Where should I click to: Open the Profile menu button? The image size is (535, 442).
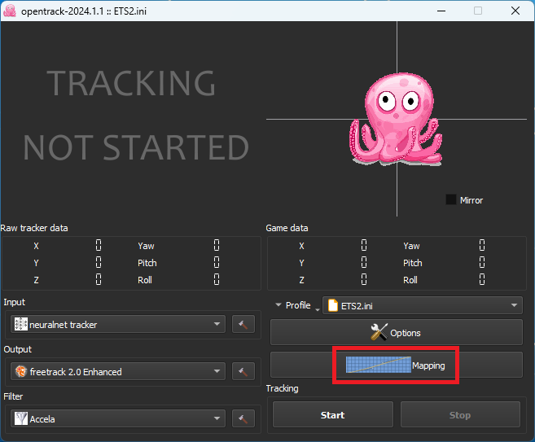[x=296, y=305]
